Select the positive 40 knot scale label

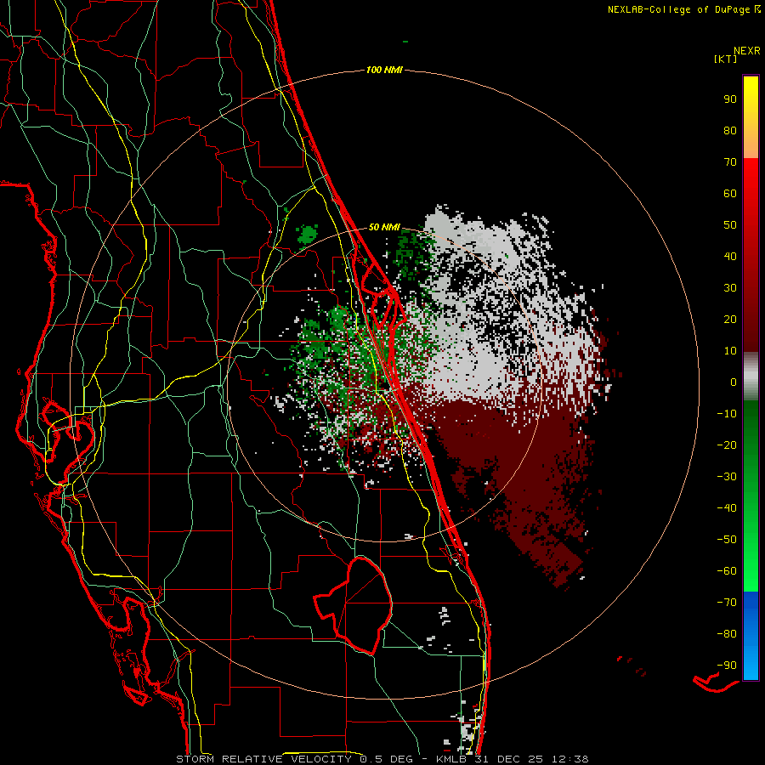click(x=730, y=256)
